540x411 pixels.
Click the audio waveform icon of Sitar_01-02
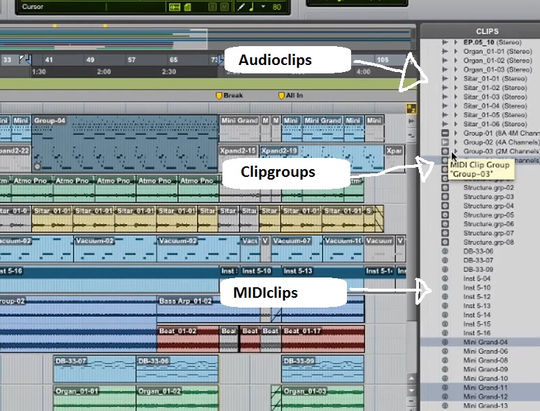(445, 88)
